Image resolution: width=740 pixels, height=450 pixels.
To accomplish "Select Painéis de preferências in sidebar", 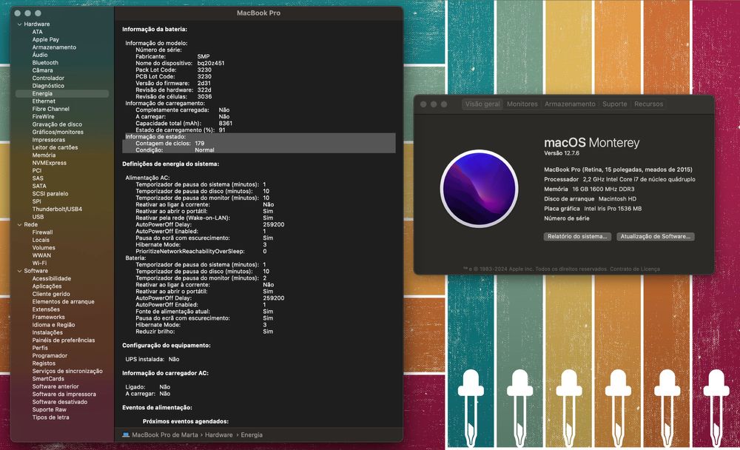I will pos(63,340).
